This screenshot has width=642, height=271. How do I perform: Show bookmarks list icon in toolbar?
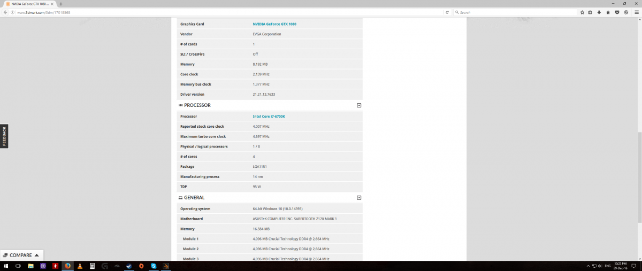pyautogui.click(x=590, y=12)
